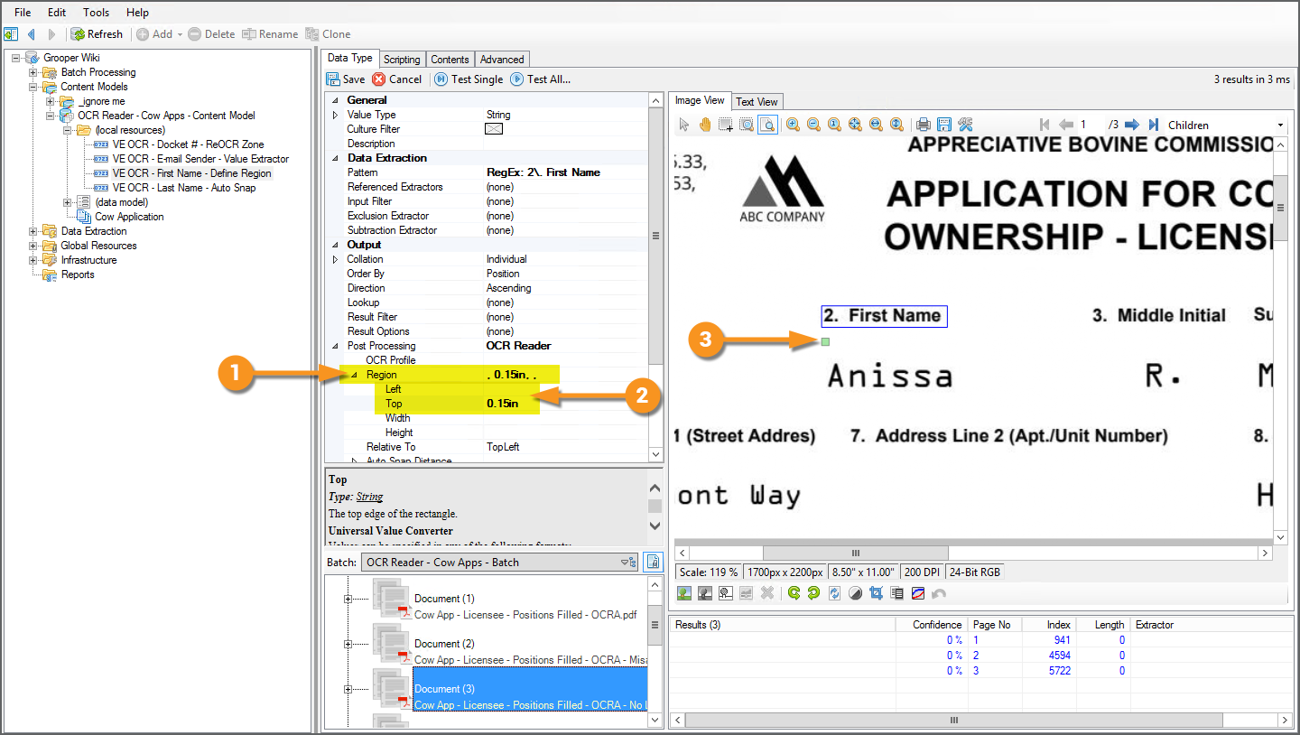Click the Test Single button
The height and width of the screenshot is (735, 1300).
[469, 79]
